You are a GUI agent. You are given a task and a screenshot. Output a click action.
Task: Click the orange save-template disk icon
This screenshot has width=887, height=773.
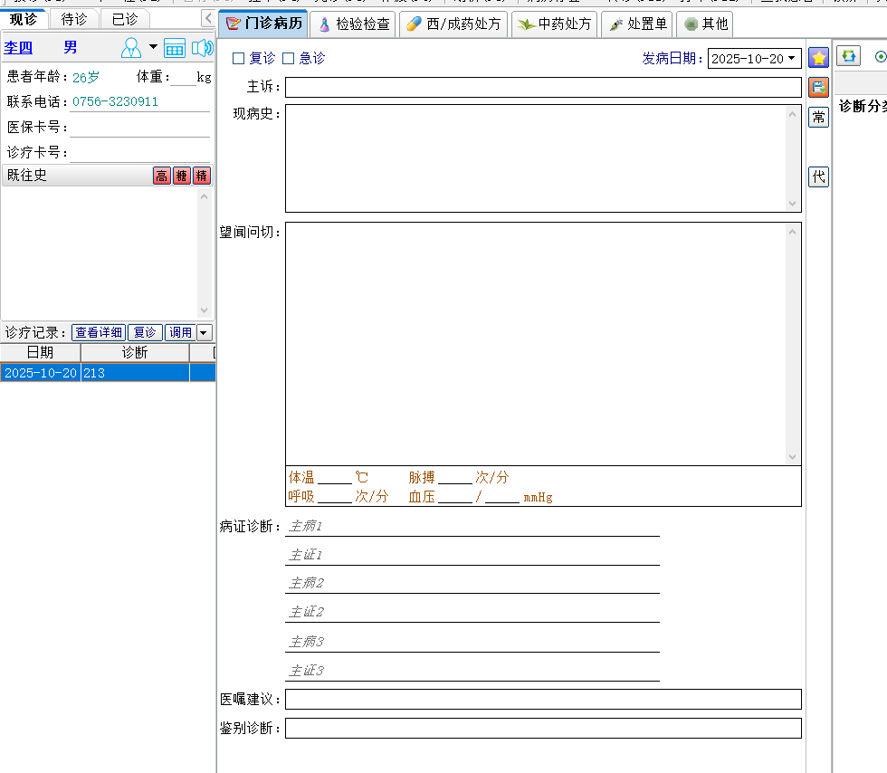(x=818, y=87)
